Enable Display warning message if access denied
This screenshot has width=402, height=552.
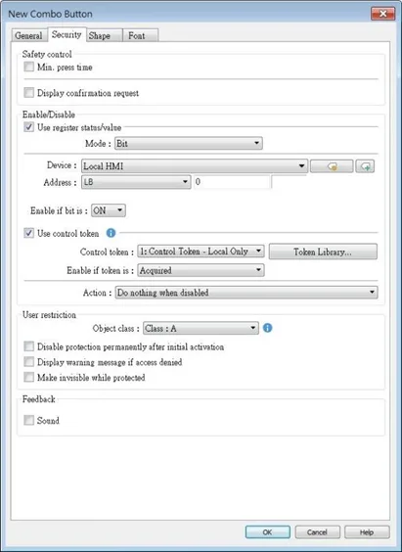(28, 362)
